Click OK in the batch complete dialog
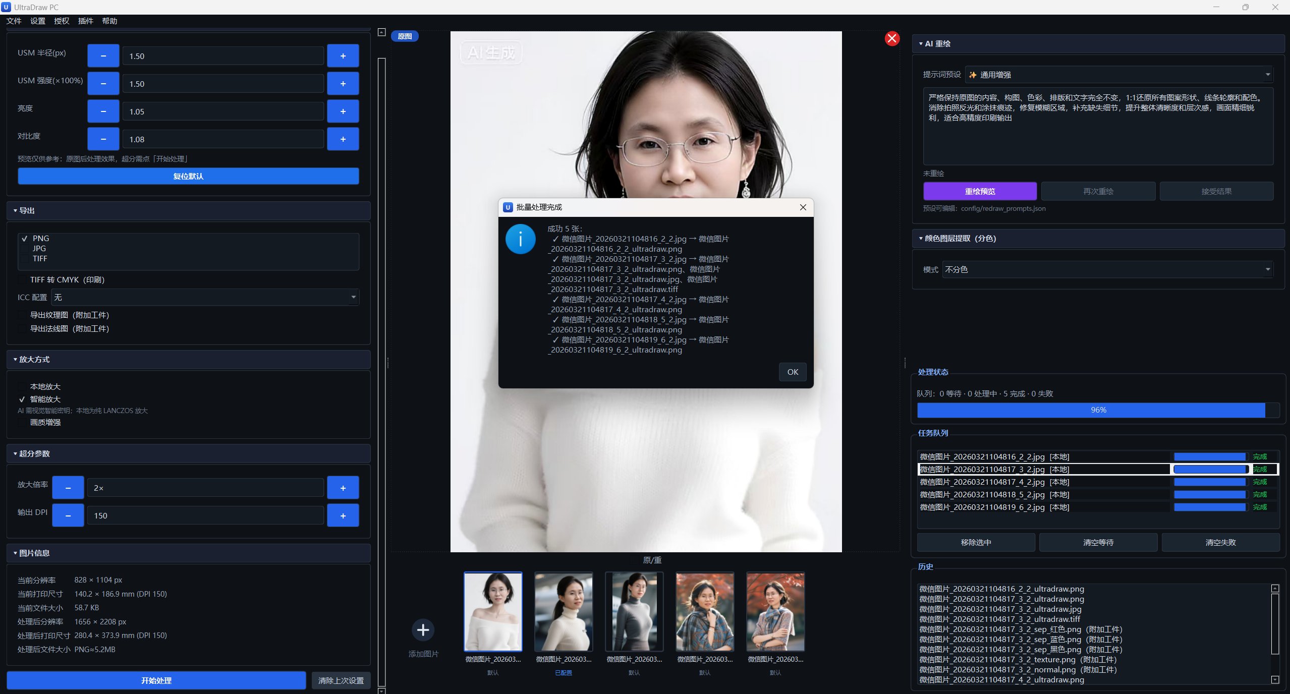 pos(793,372)
